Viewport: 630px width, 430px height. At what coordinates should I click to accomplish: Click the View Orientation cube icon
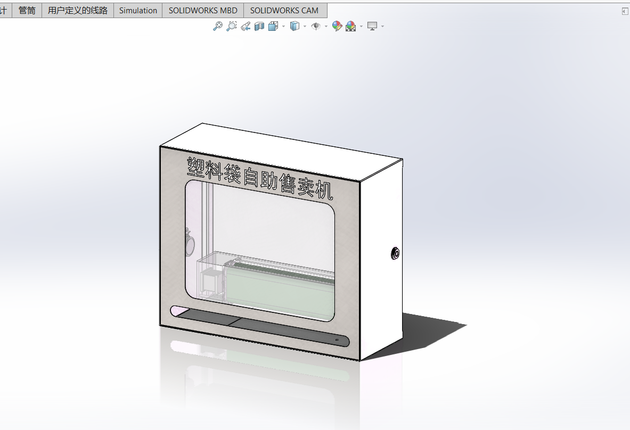pyautogui.click(x=273, y=27)
